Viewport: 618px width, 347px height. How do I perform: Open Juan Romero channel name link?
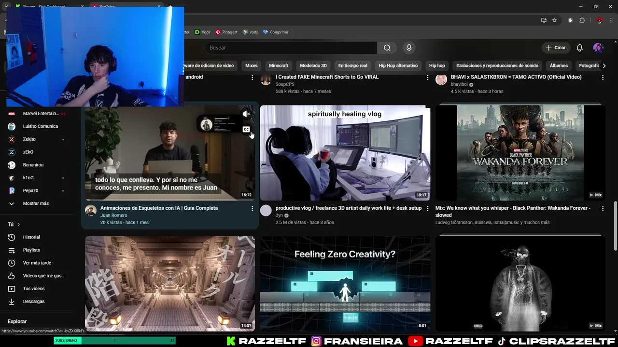click(113, 215)
